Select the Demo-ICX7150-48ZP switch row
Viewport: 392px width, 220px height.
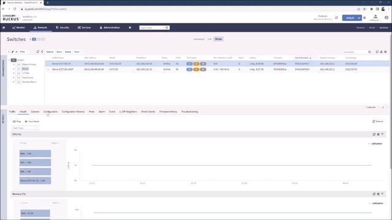coord(217,69)
